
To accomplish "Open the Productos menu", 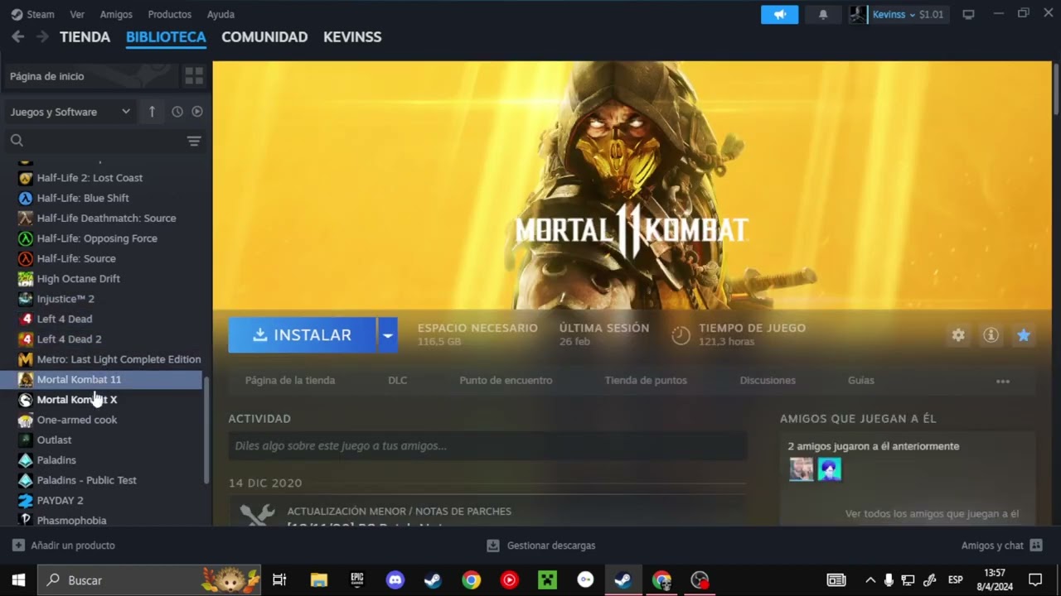I will click(169, 14).
